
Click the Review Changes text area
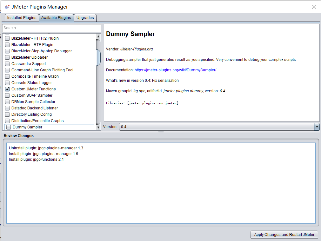pyautogui.click(x=161, y=183)
